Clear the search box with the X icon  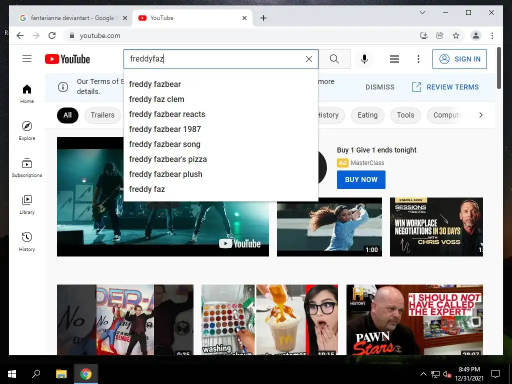point(308,59)
